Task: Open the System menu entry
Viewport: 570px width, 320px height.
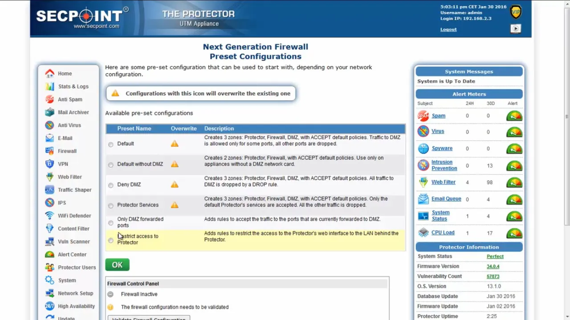Action: coord(67,280)
